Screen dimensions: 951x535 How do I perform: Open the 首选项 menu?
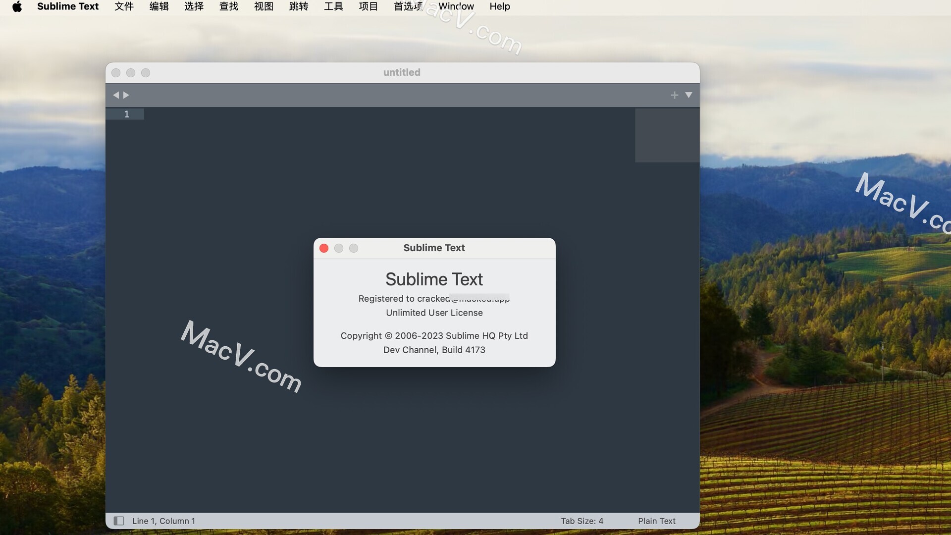point(407,6)
